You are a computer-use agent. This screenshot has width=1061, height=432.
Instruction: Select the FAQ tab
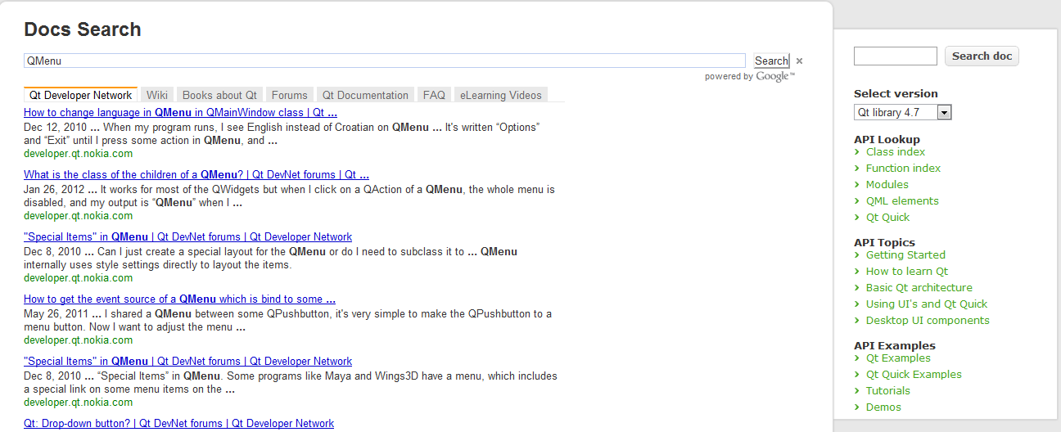[x=434, y=95]
